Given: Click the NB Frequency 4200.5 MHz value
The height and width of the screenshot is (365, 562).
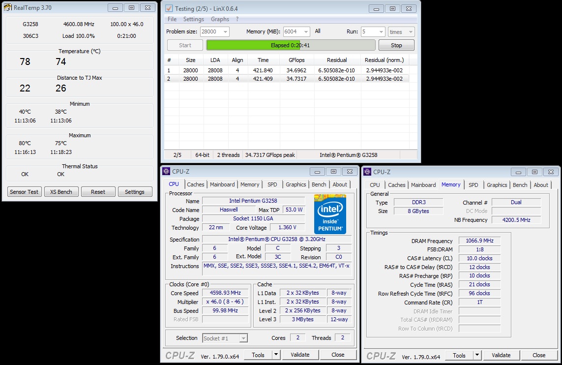Looking at the screenshot, I should click(516, 220).
